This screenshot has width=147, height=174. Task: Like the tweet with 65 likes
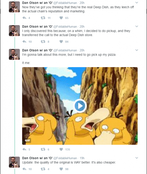tap(61, 18)
